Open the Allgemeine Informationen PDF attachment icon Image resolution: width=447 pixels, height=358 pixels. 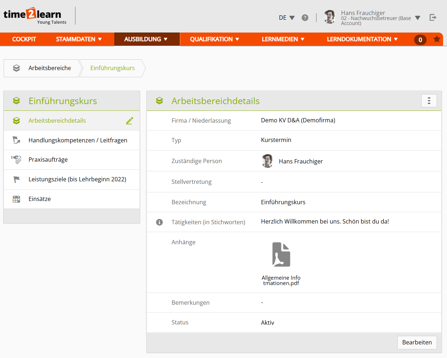tap(281, 255)
